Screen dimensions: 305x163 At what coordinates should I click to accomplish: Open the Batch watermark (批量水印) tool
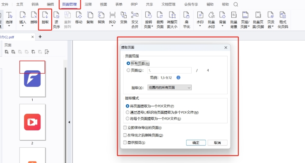(x=211, y=20)
